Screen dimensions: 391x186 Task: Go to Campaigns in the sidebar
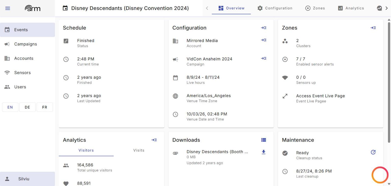coord(27,44)
